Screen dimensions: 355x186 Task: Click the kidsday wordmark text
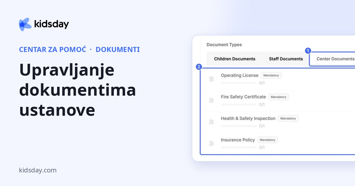(x=51, y=24)
